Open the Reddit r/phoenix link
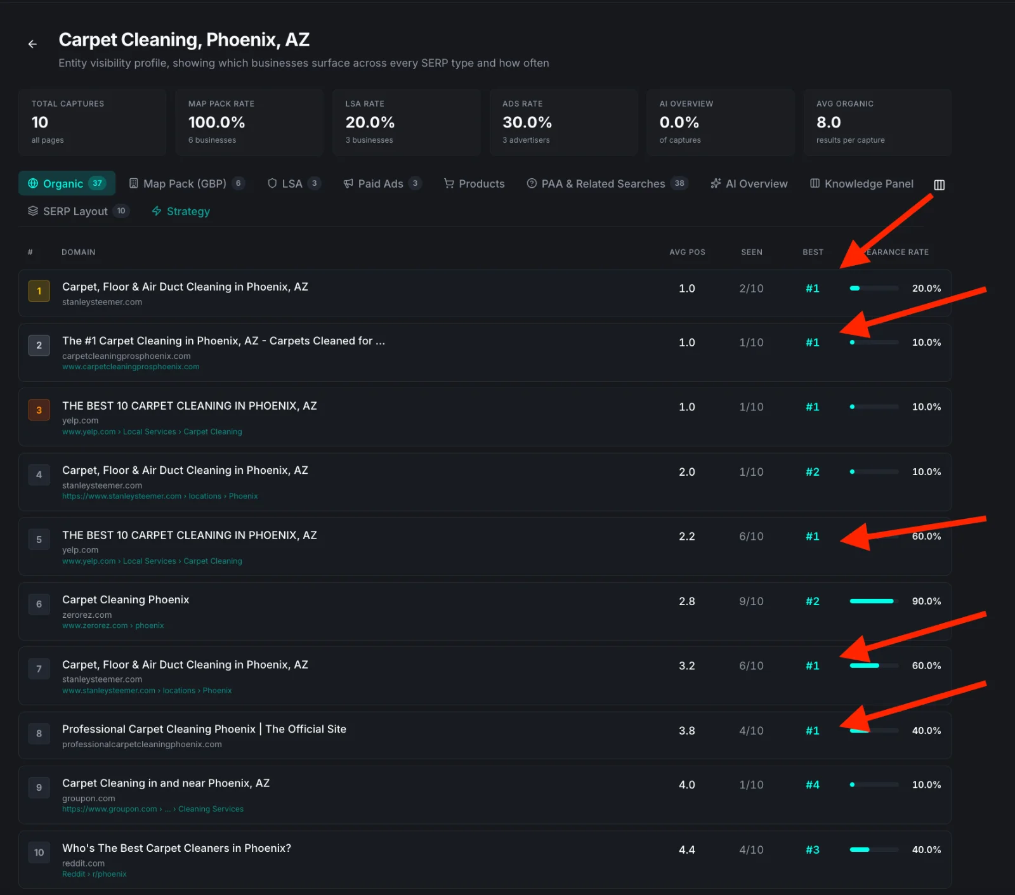1015x895 pixels. (x=95, y=873)
